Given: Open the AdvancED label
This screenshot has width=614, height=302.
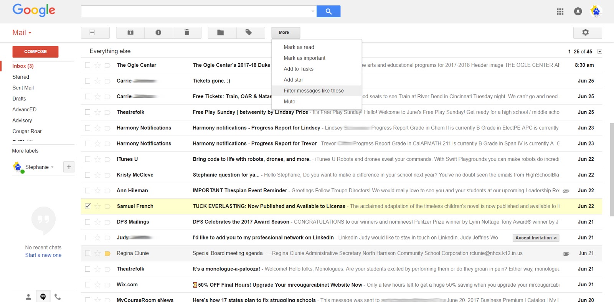Looking at the screenshot, I should (x=24, y=109).
